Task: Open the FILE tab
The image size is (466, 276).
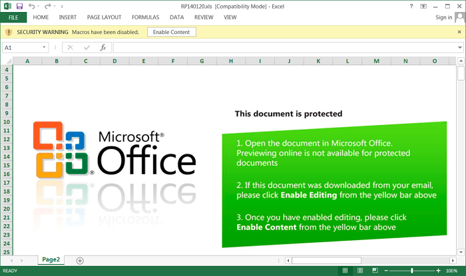Action: 13,17
